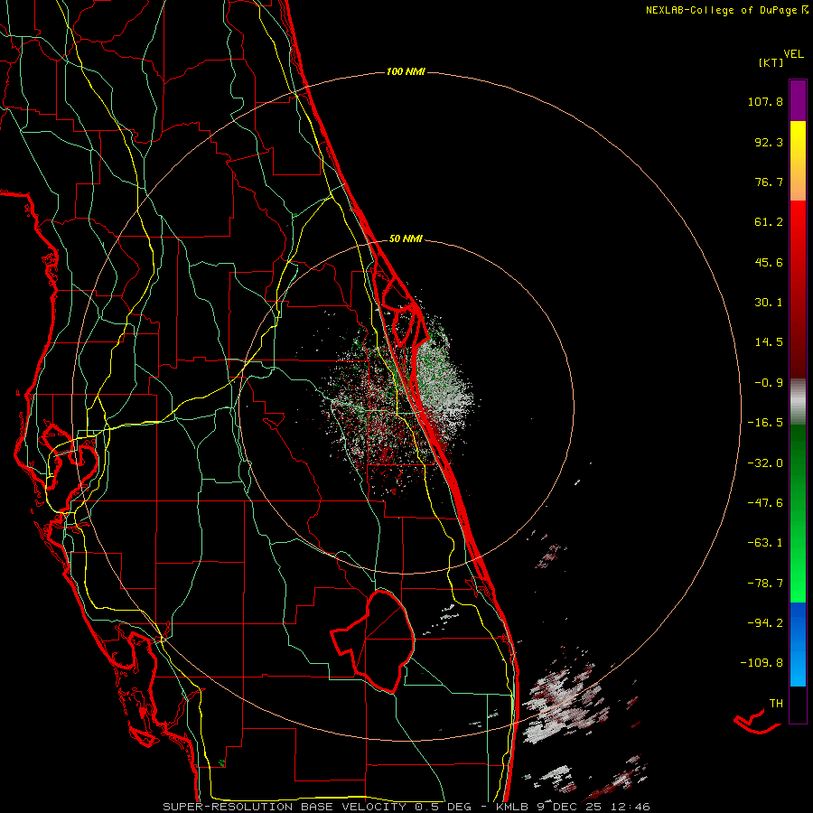Click the -16.5 velocity scale value
The height and width of the screenshot is (813, 813).
(x=765, y=423)
